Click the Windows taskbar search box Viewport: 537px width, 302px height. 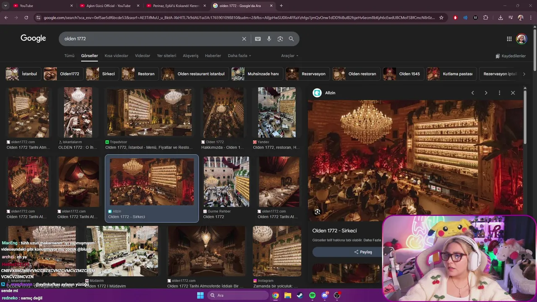(238, 295)
